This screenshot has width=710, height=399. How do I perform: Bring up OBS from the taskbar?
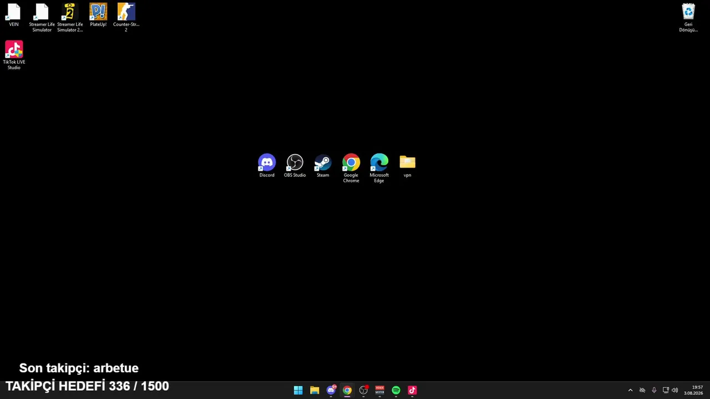click(363, 390)
